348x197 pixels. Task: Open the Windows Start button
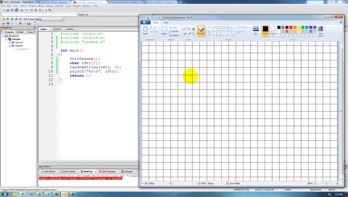pos(5,195)
